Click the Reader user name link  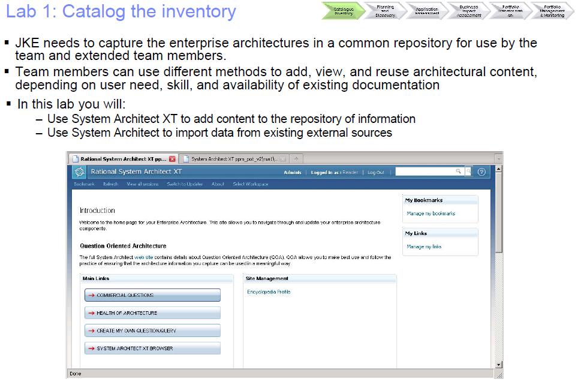pyautogui.click(x=350, y=172)
